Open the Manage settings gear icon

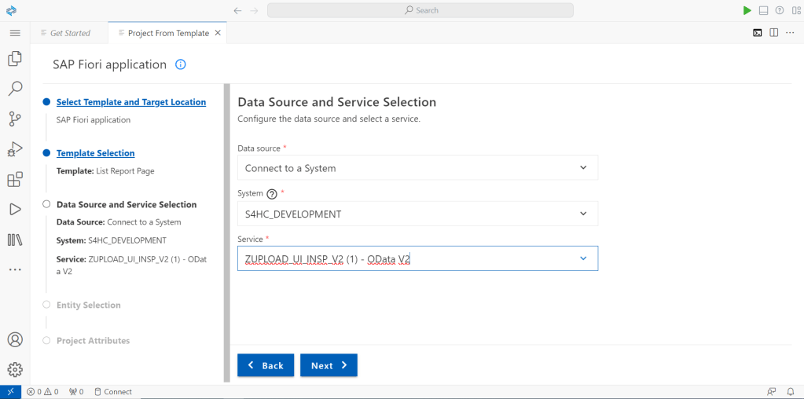click(x=14, y=369)
